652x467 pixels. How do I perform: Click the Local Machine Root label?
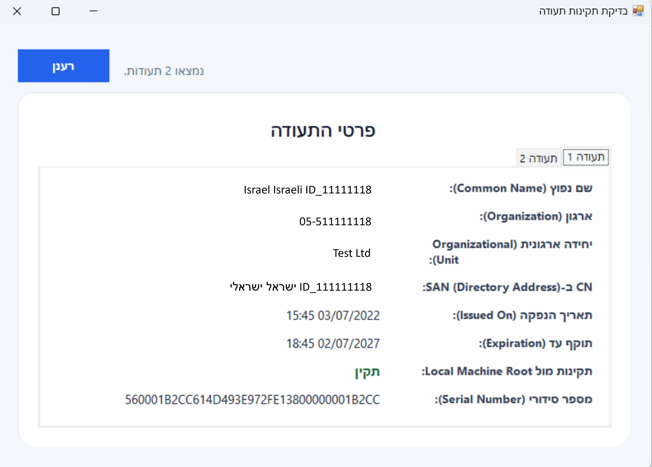click(507, 371)
